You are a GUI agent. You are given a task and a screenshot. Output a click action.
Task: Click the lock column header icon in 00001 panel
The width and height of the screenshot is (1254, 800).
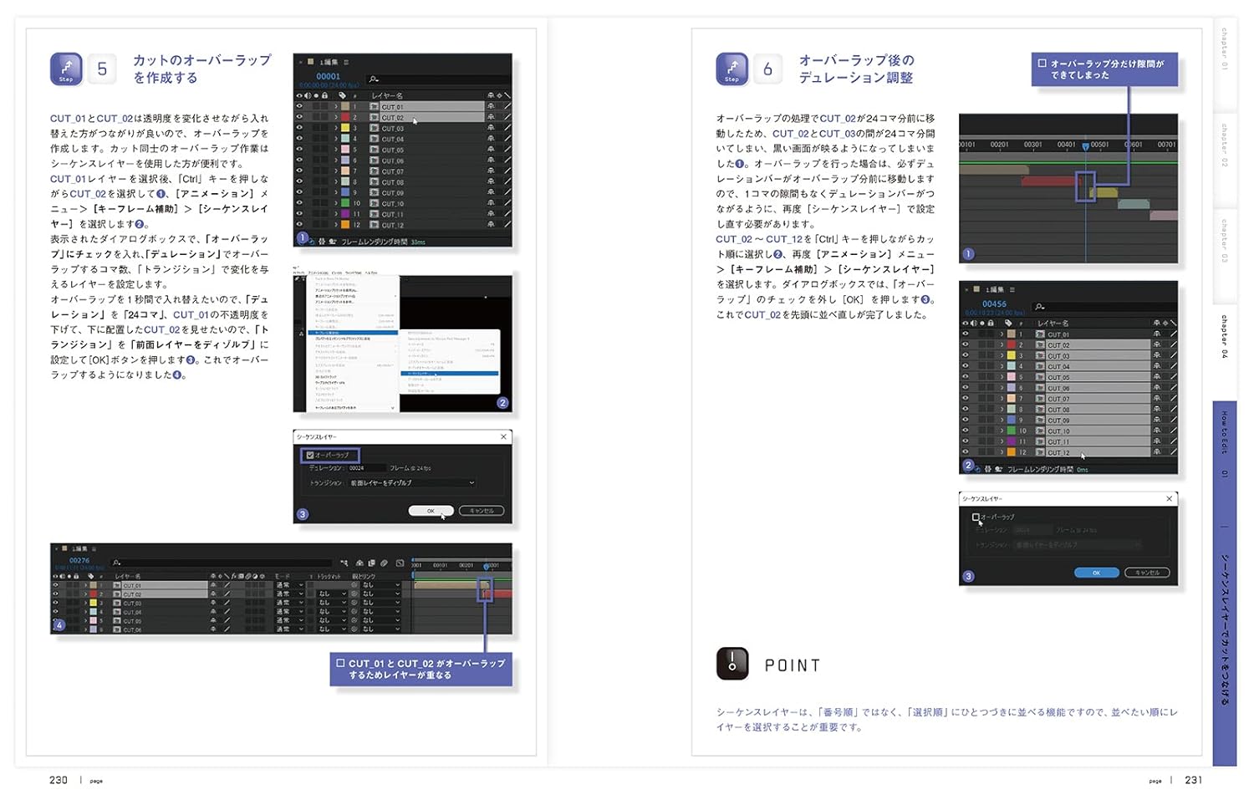click(324, 95)
